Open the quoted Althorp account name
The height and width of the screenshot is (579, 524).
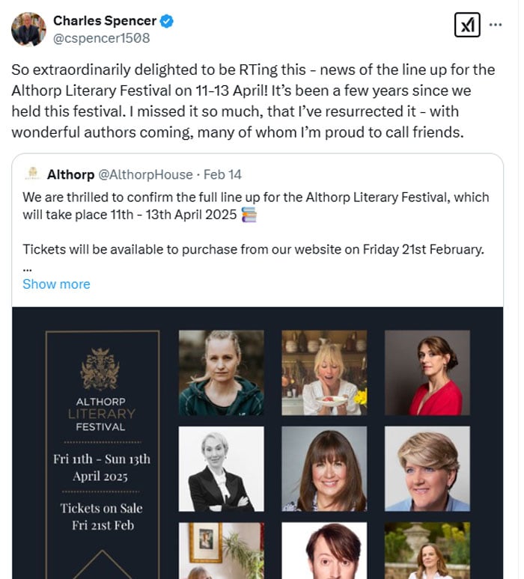pyautogui.click(x=70, y=174)
